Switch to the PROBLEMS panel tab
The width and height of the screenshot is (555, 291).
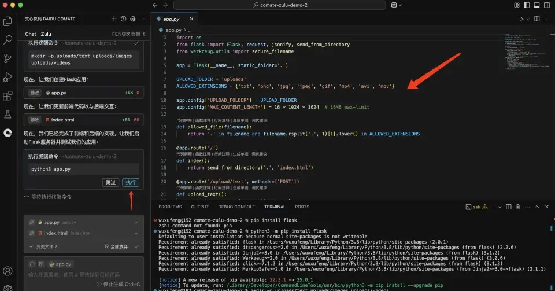tap(170, 207)
